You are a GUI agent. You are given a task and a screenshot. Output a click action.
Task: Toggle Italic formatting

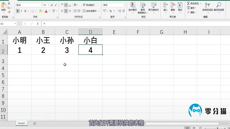point(22,11)
